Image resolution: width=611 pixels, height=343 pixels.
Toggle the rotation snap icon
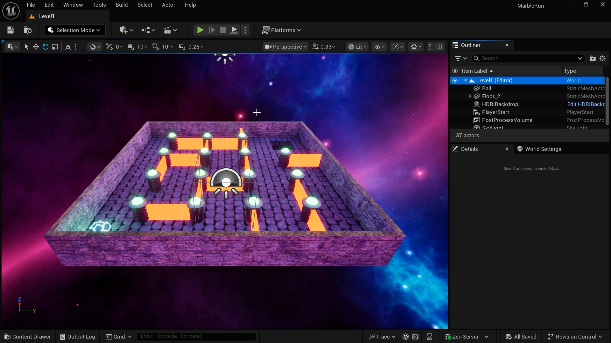coord(155,47)
